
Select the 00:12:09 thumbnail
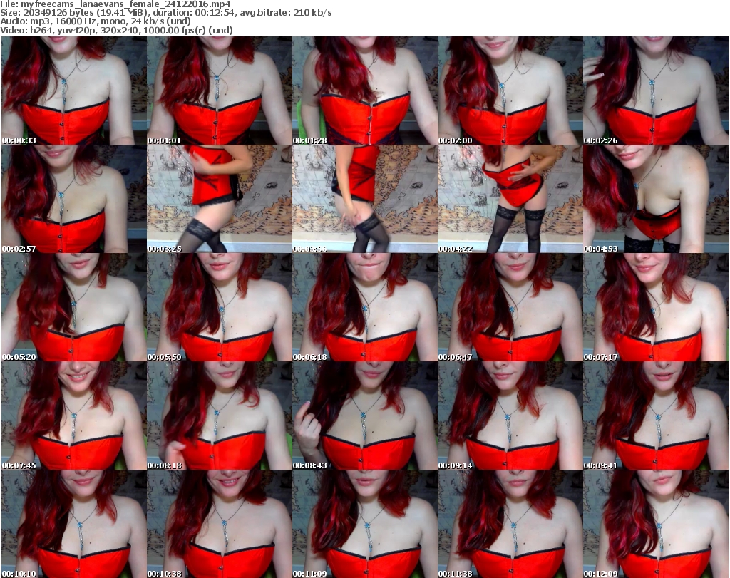656,524
